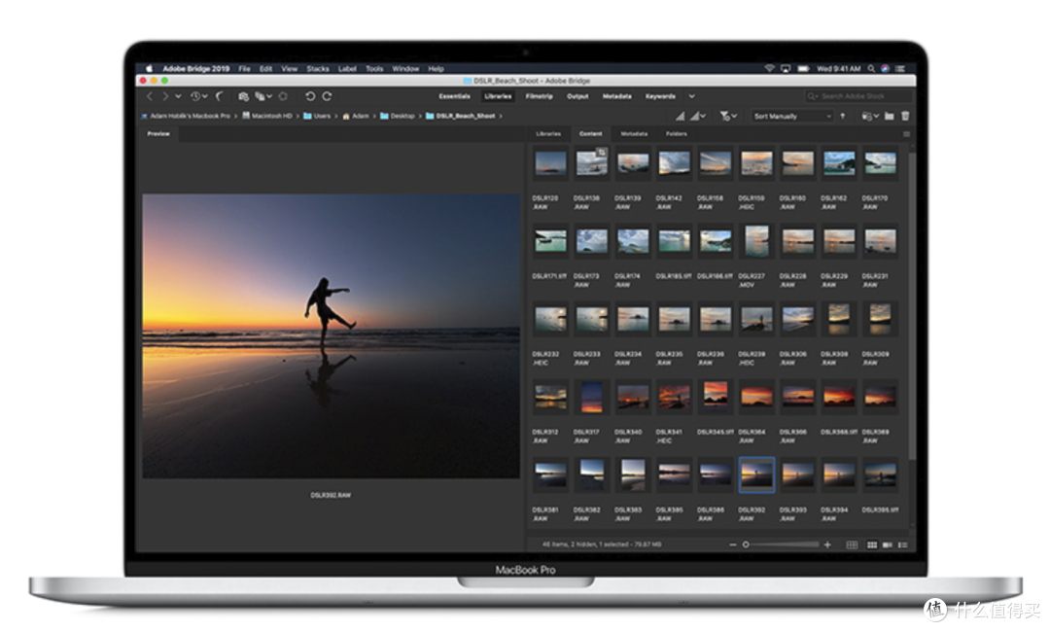Go forward with the right arrow button
The height and width of the screenshot is (632, 1050).
(x=164, y=96)
